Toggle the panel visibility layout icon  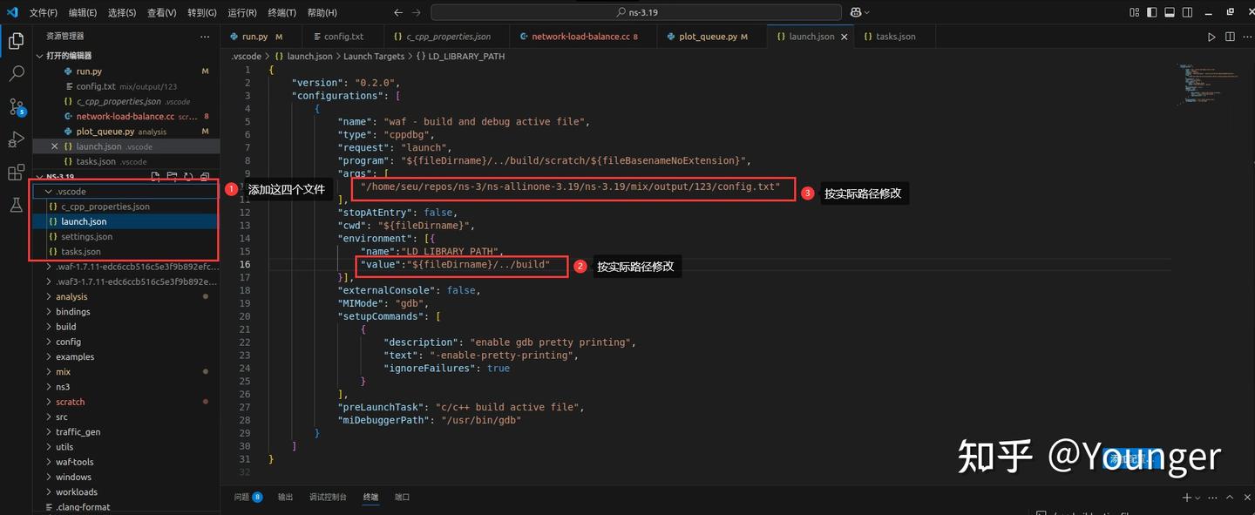[1169, 12]
